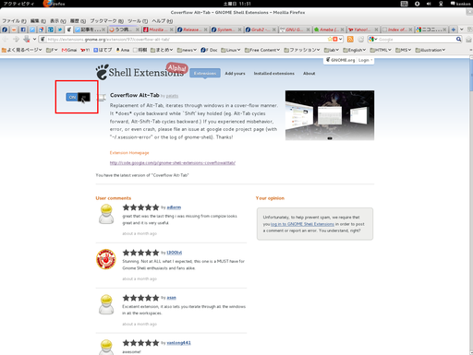Click the orange RSS feed icon

pyautogui.click(x=350, y=39)
